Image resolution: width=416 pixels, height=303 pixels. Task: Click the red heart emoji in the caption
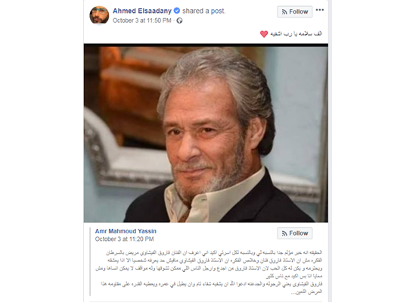coord(264,34)
